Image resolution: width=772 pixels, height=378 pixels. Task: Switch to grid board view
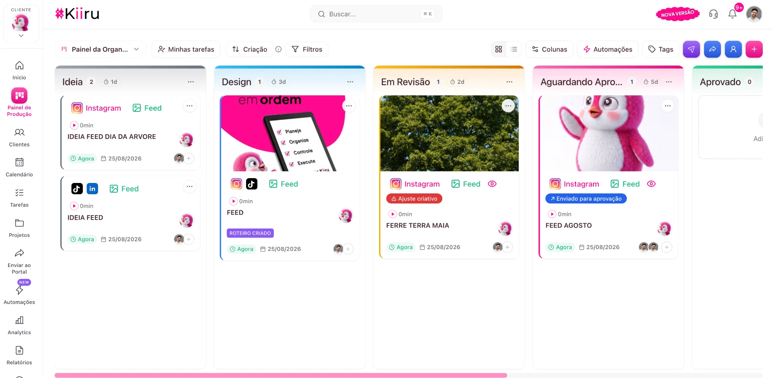(499, 49)
